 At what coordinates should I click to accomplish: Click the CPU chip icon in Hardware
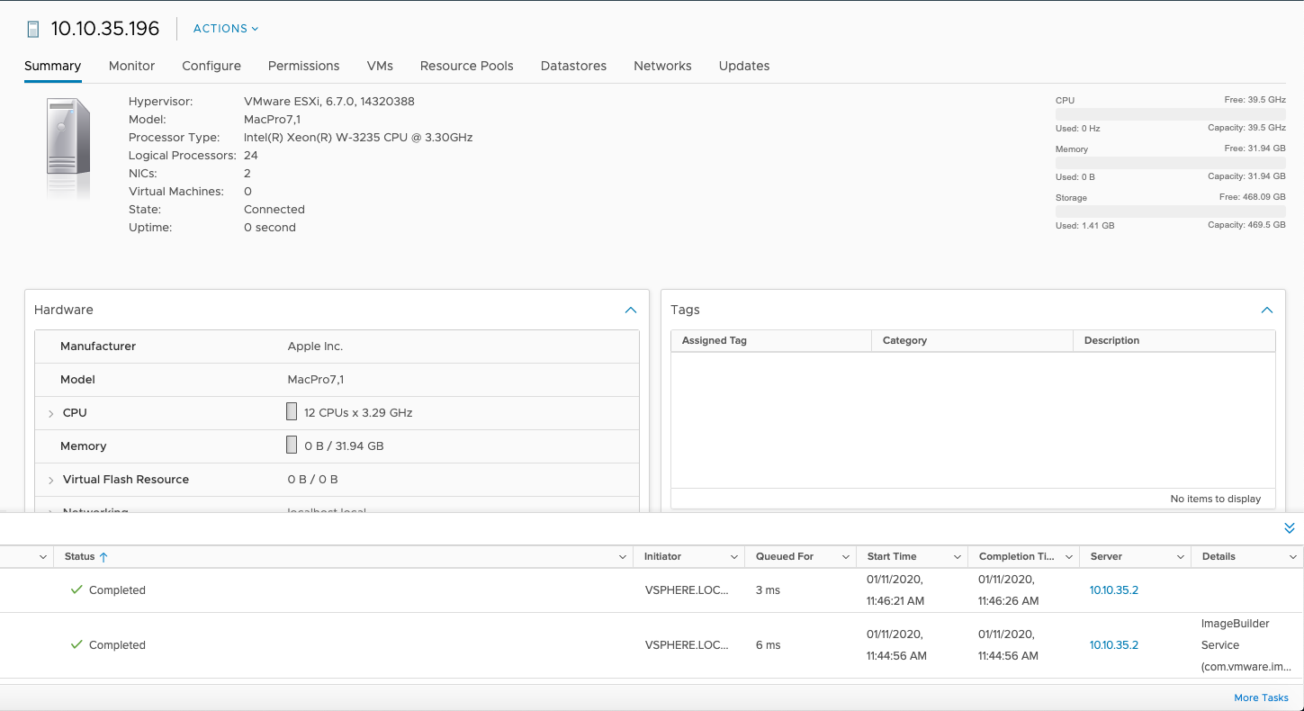click(x=292, y=412)
